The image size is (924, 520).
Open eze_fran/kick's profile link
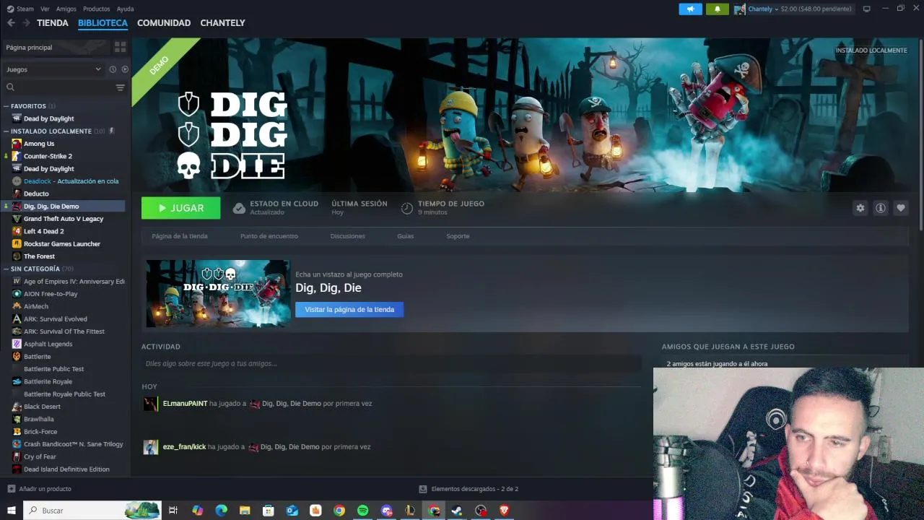[x=184, y=447]
